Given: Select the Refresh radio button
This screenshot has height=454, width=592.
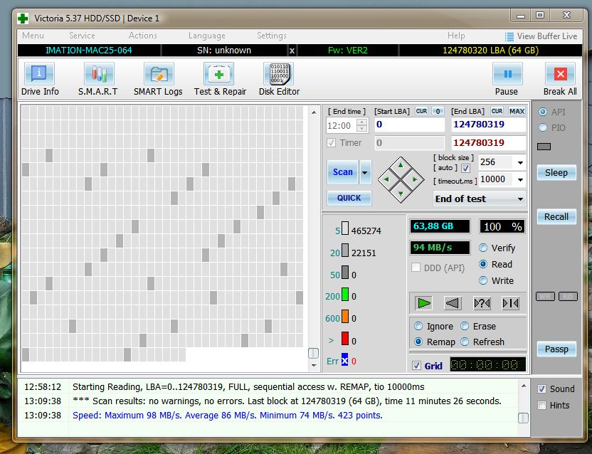Looking at the screenshot, I should 465,342.
